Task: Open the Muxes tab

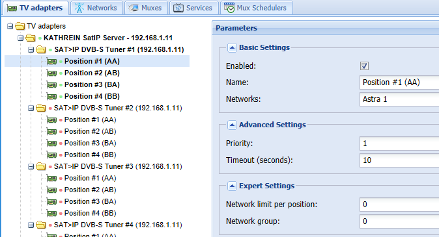Action: pos(146,8)
